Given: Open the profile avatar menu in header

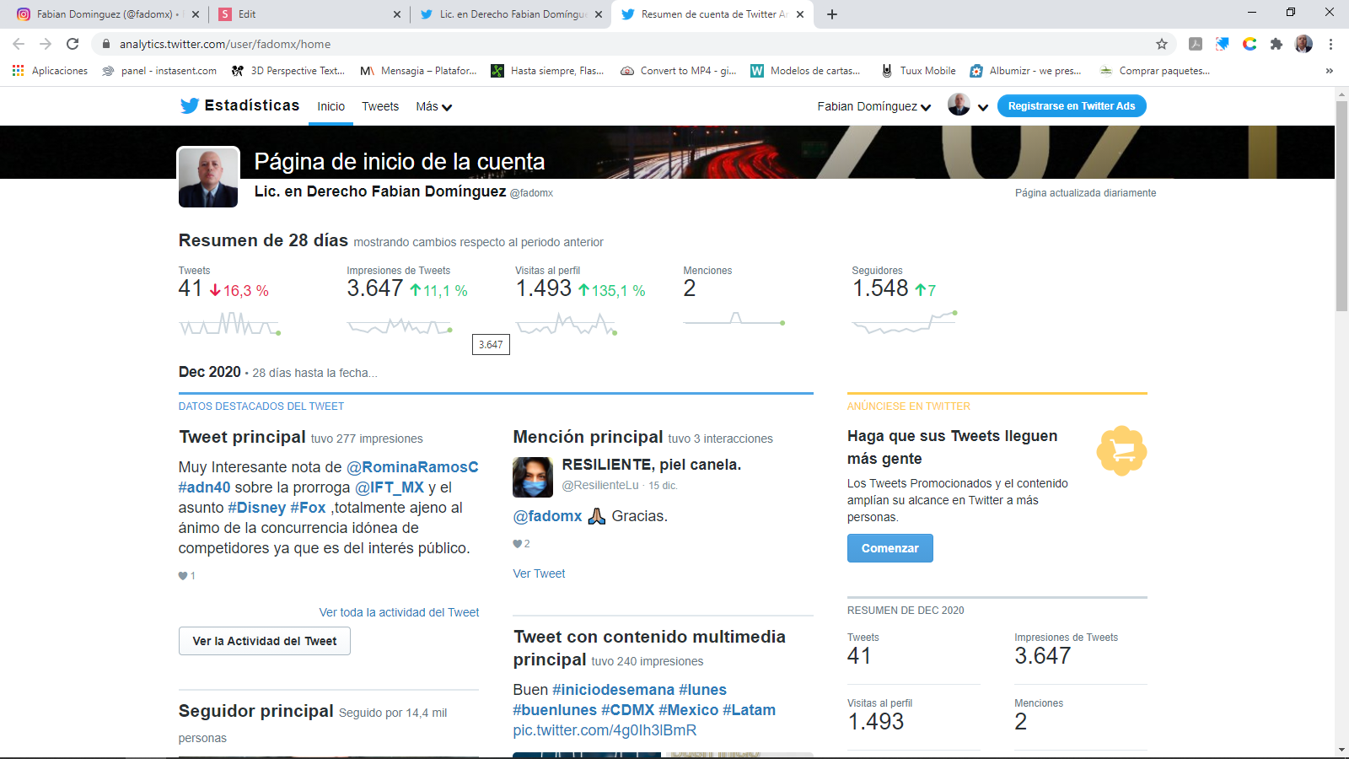Looking at the screenshot, I should coord(968,105).
